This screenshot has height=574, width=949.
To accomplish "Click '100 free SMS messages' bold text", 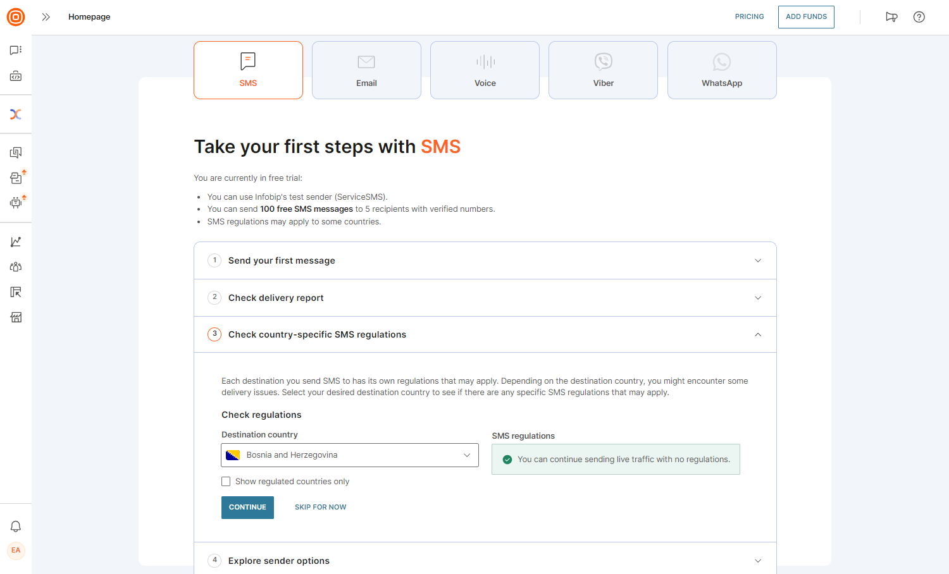I will pos(307,209).
